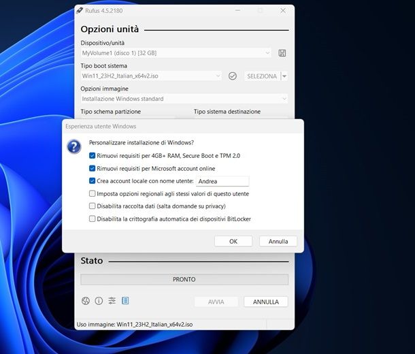Click the username field containing Andrea
Image resolution: width=415 pixels, height=354 pixels.
222,181
